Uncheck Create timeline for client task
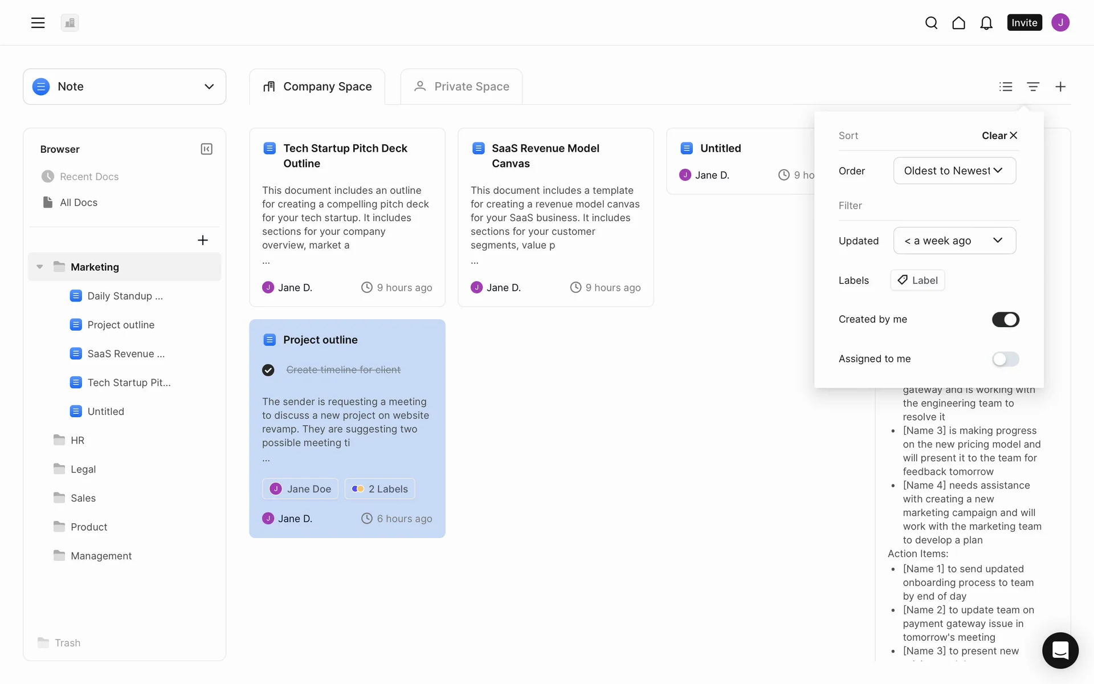This screenshot has height=684, width=1094. tap(268, 370)
